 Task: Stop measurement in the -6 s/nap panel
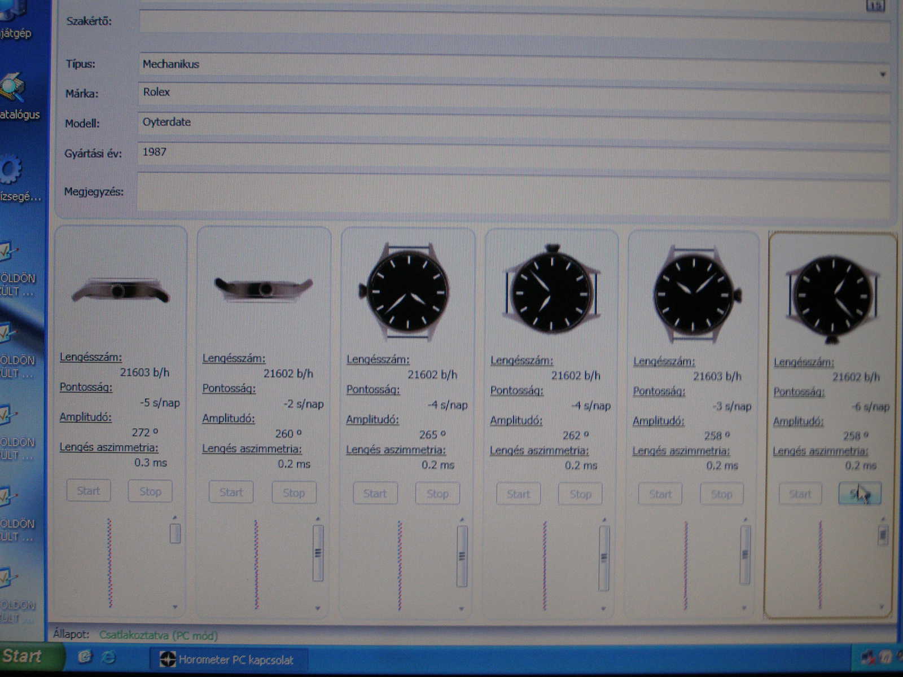coord(860,494)
